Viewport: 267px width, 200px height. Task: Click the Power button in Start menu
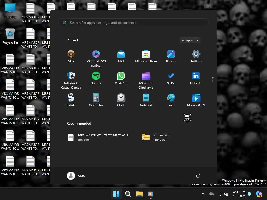click(x=198, y=176)
